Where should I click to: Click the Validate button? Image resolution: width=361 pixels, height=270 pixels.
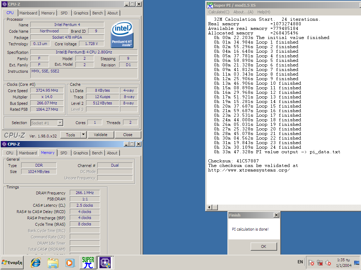click(x=100, y=135)
